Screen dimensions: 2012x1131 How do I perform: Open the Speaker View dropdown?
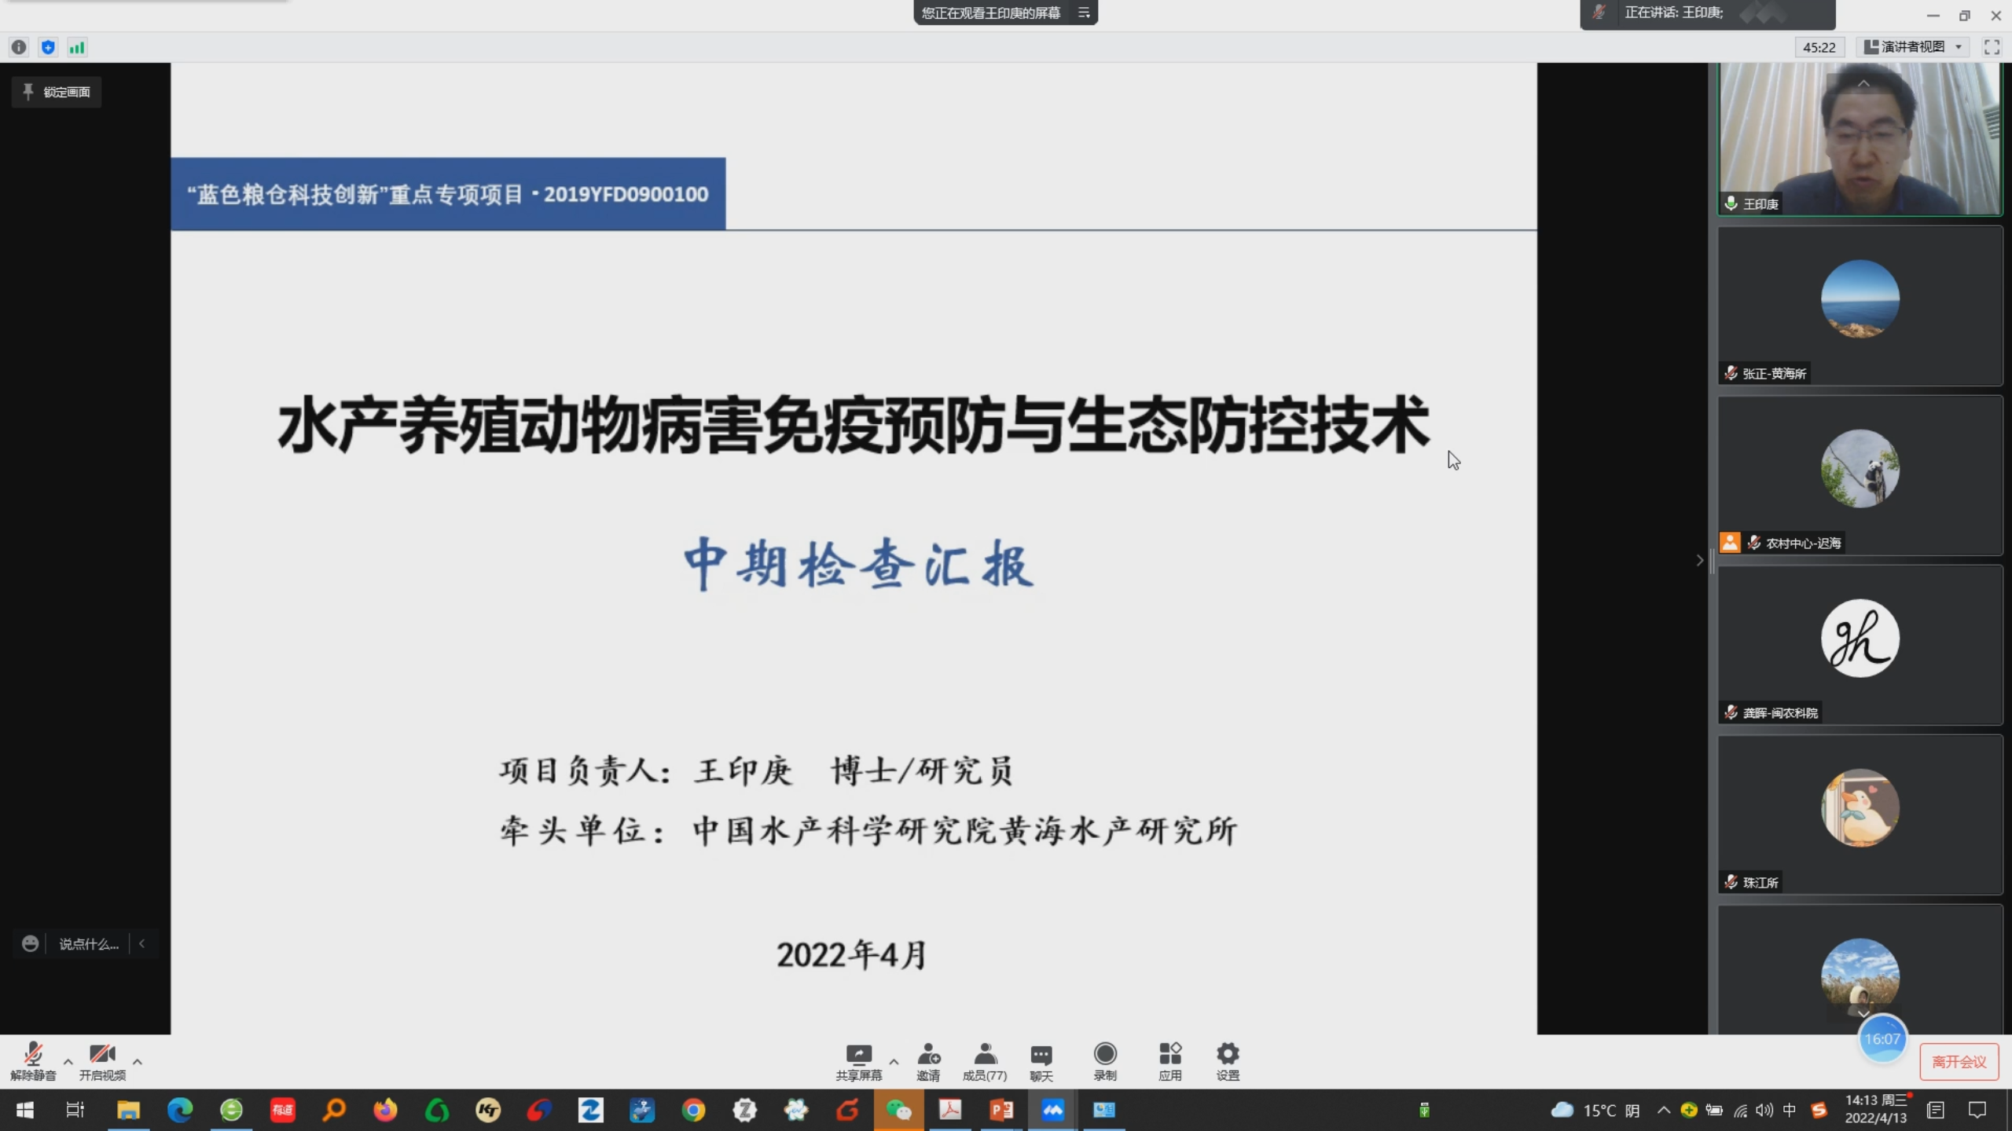1913,47
